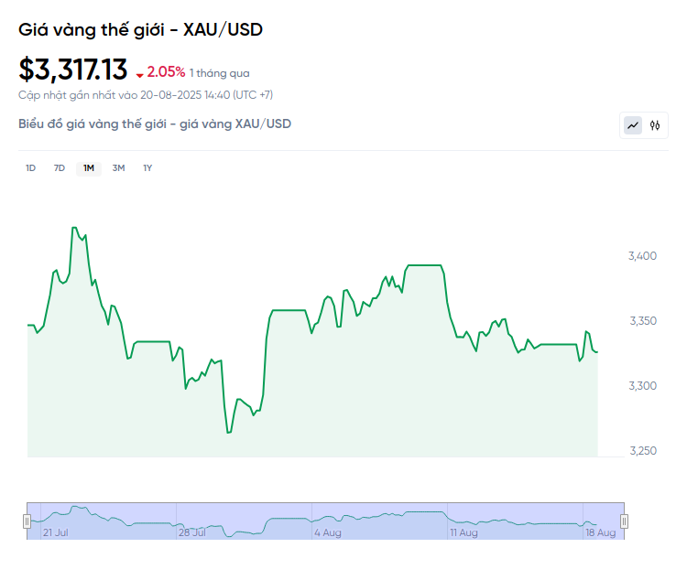Click the 3,400 price axis label
This screenshot has width=687, height=580.
(643, 255)
